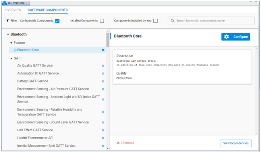Click gear icon for Battery GATT Service
The width and height of the screenshot is (261, 152).
click(103, 81)
